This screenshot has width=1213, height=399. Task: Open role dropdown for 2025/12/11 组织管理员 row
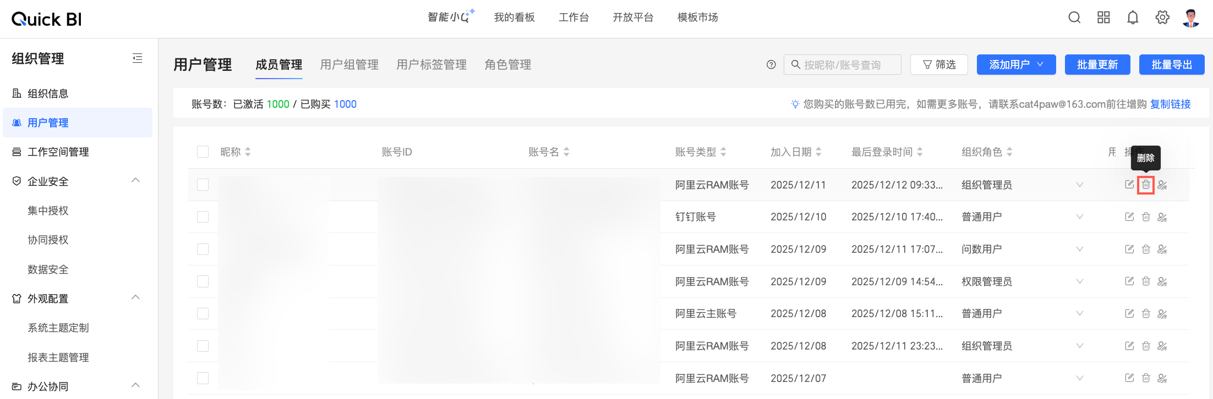(x=1080, y=185)
